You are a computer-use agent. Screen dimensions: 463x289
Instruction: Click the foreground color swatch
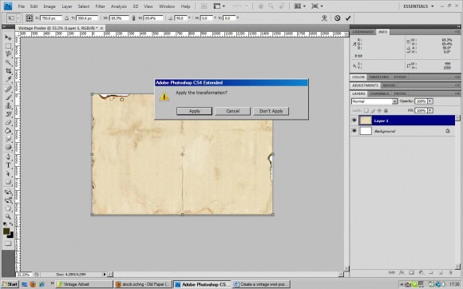point(6,232)
